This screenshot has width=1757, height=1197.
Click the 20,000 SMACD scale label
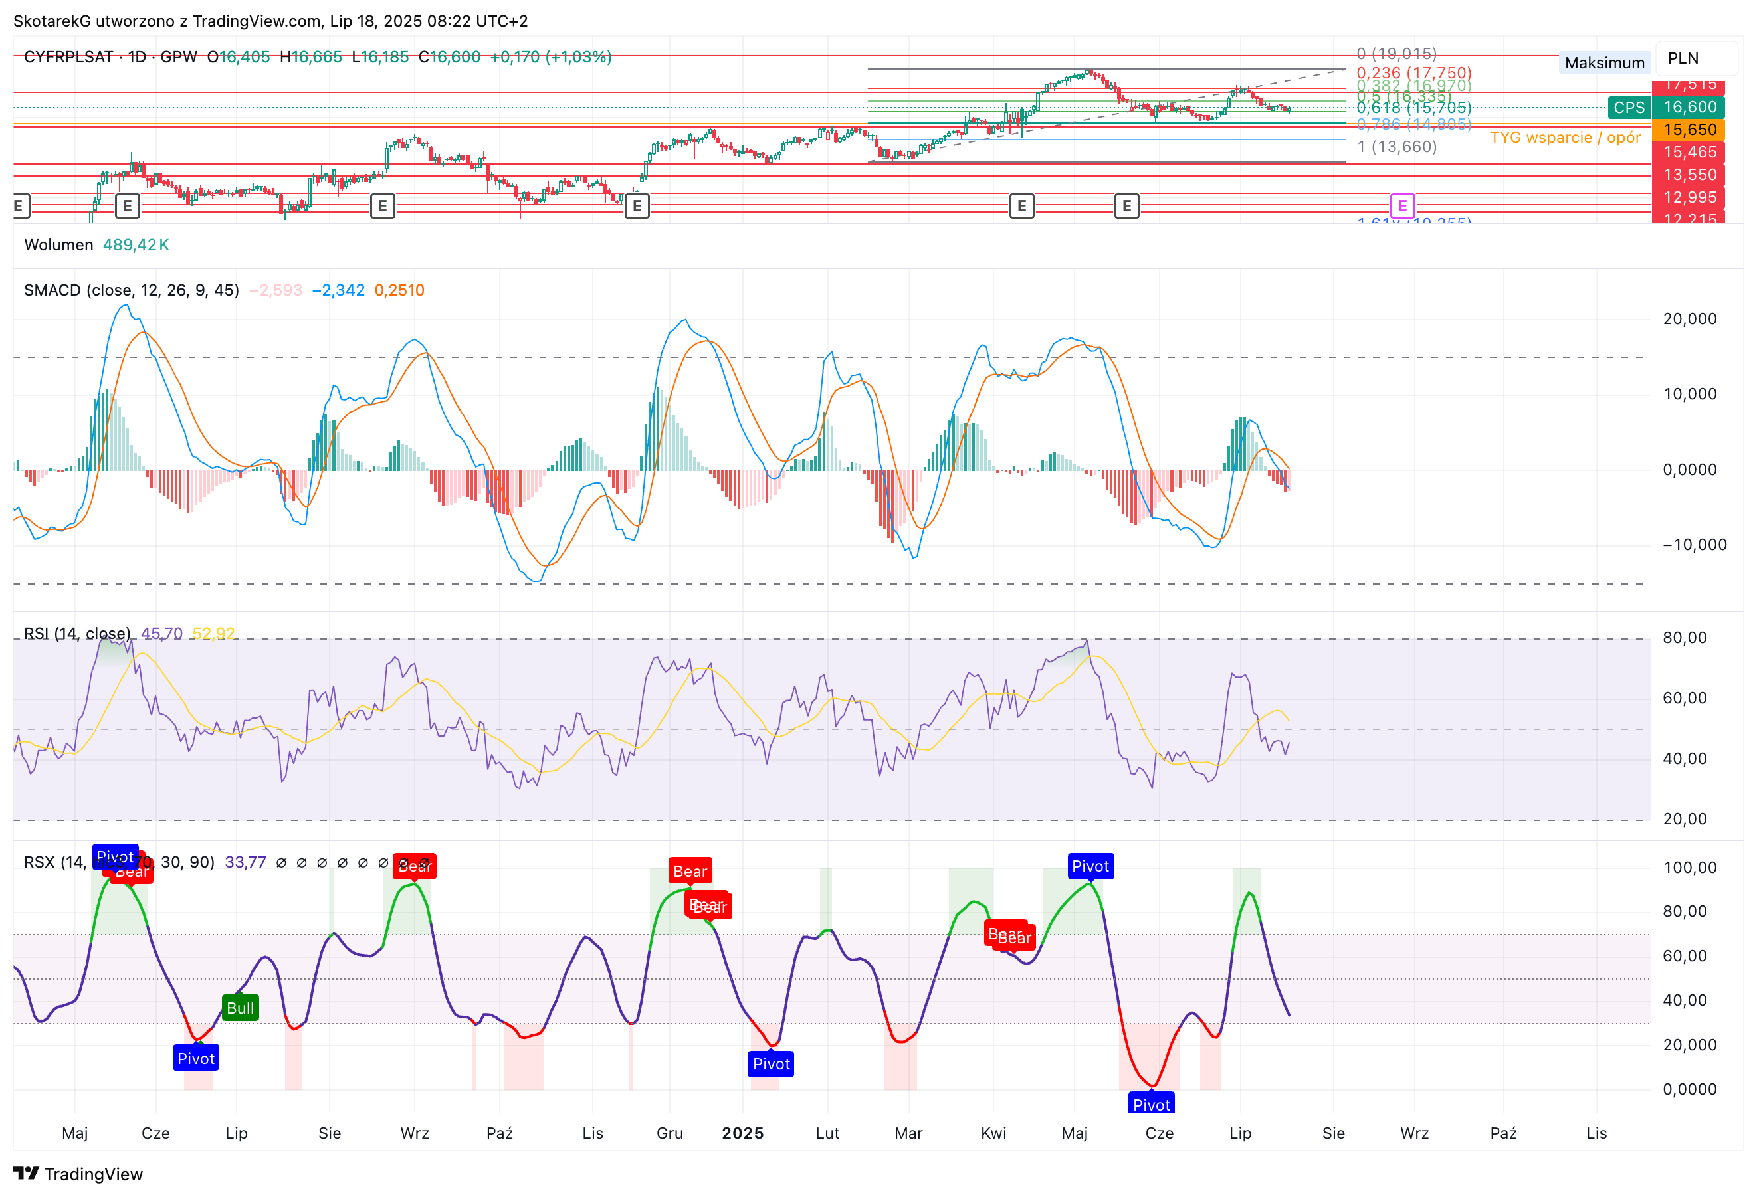[x=1690, y=319]
